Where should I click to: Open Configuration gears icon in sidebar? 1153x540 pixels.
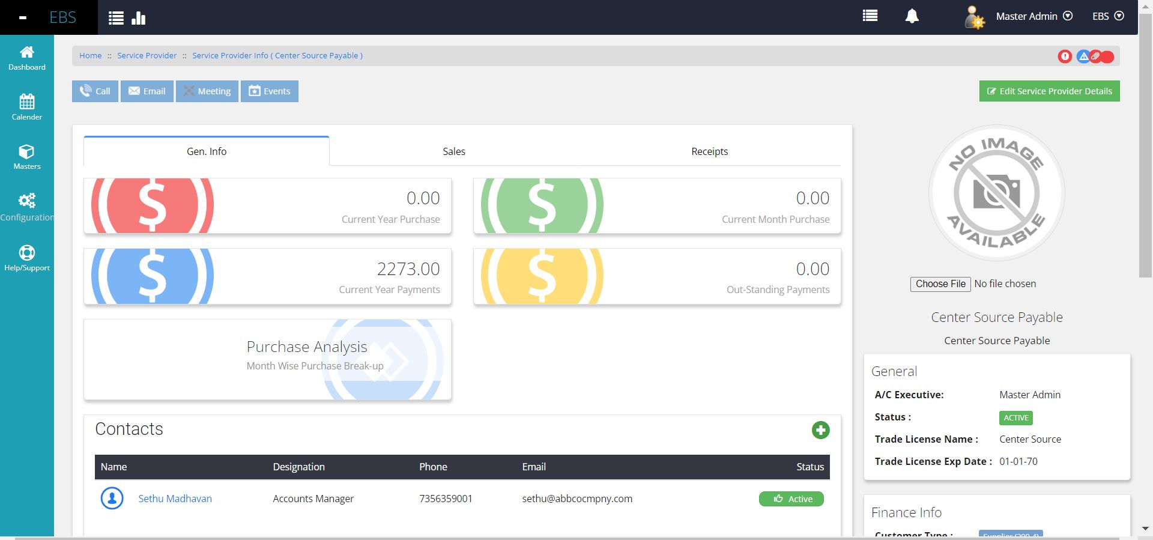27,201
